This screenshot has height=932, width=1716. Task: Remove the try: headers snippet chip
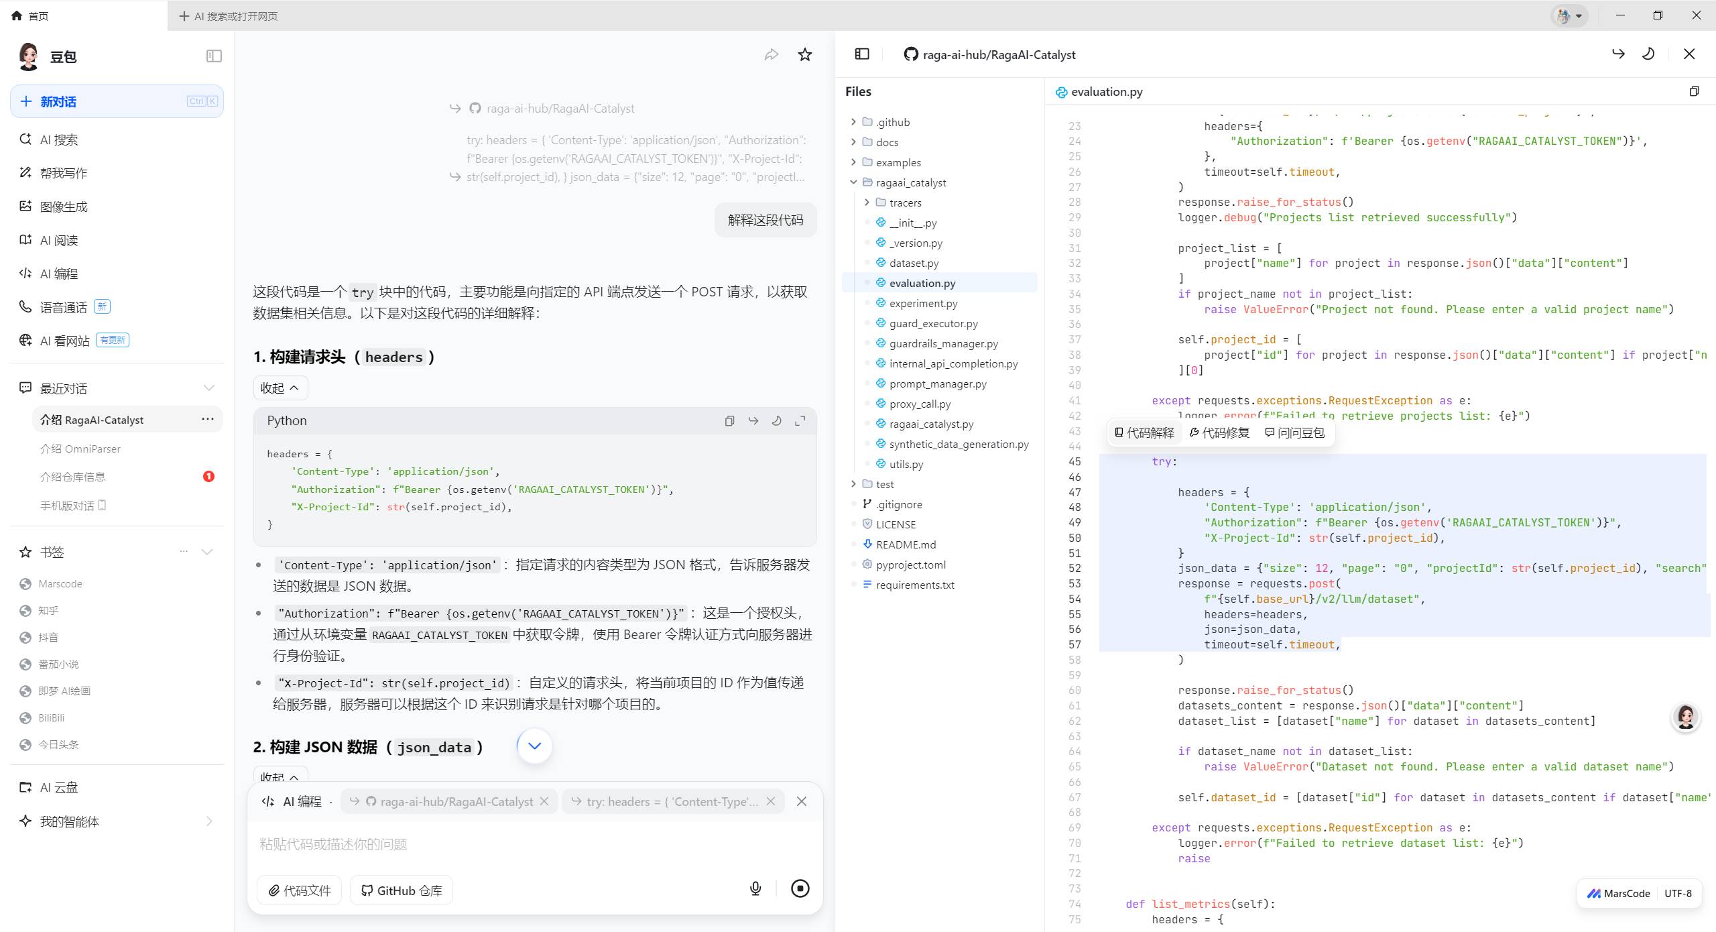(x=771, y=801)
